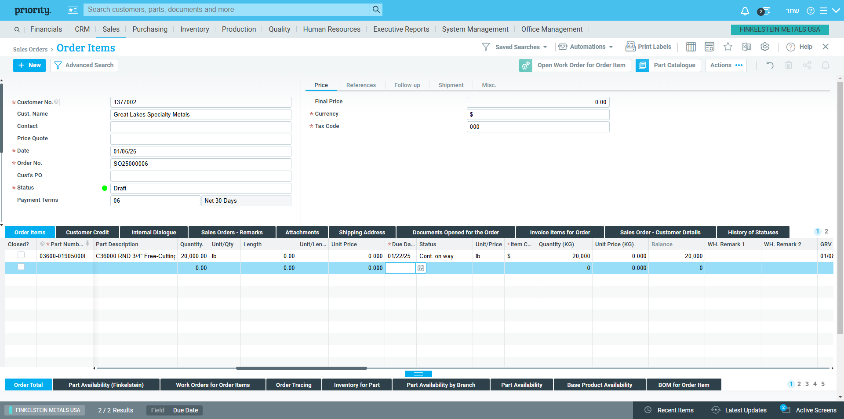Click the reminder bell icon in action bar

coord(826,65)
